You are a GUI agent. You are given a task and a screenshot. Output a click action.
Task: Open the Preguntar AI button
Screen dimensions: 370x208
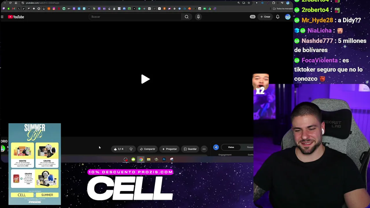pos(169,149)
